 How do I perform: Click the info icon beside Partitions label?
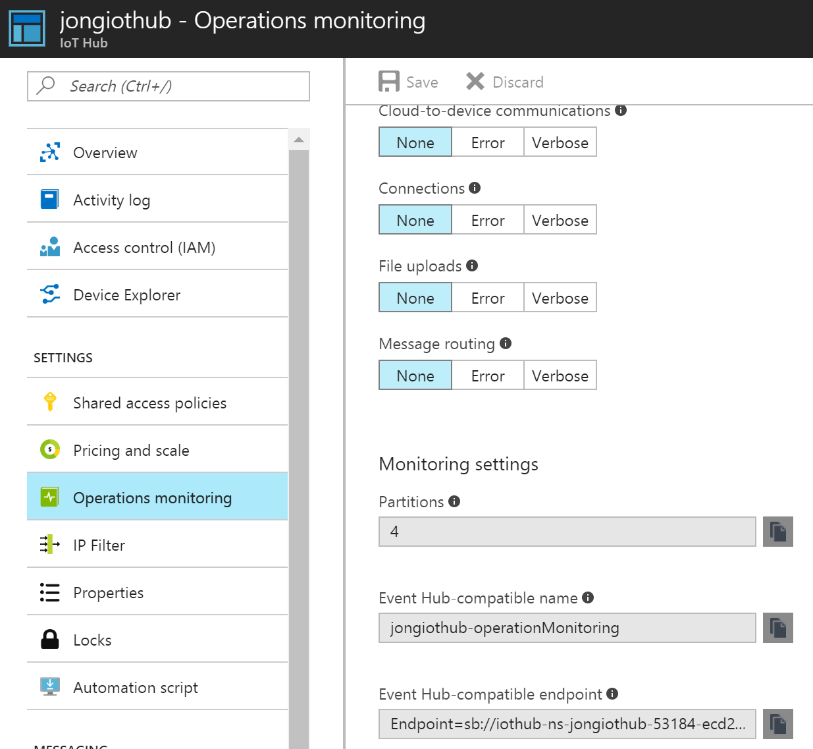454,501
